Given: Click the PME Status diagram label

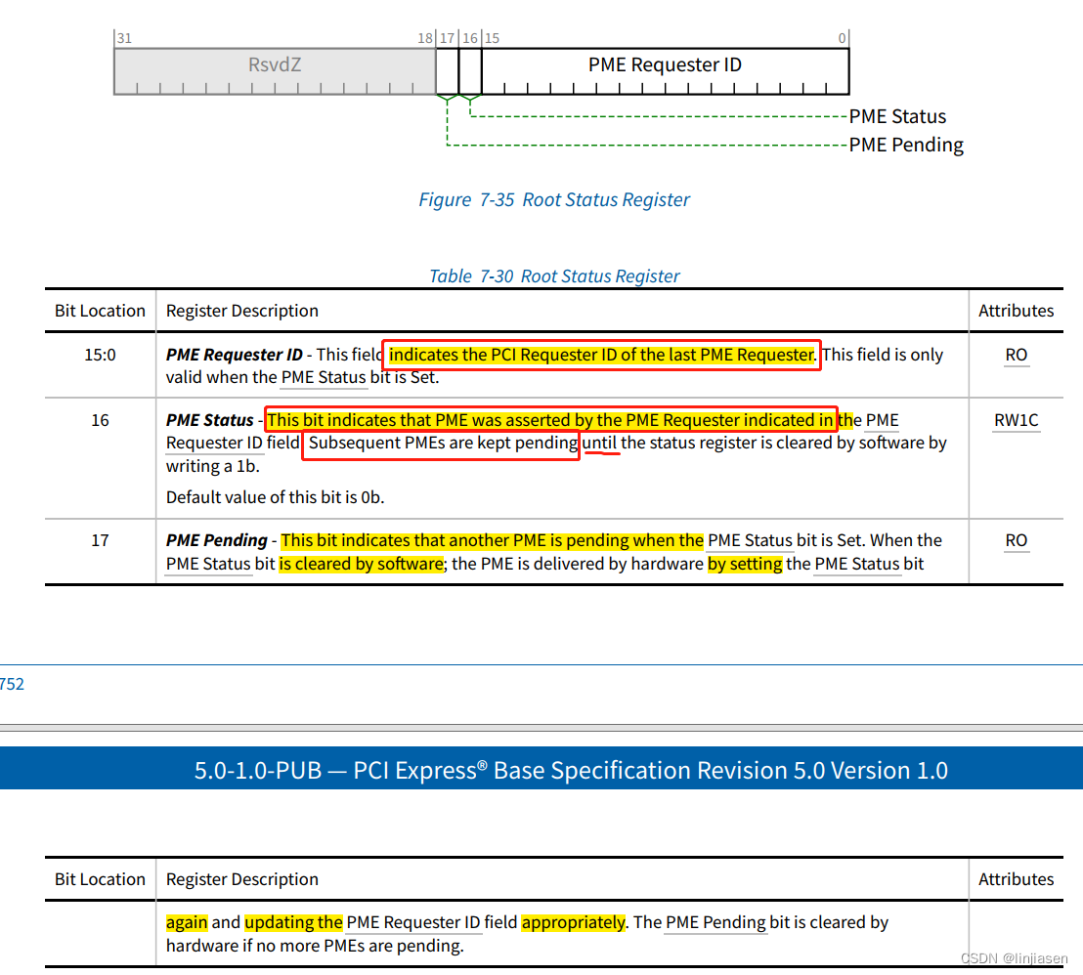Looking at the screenshot, I should coord(897,116).
